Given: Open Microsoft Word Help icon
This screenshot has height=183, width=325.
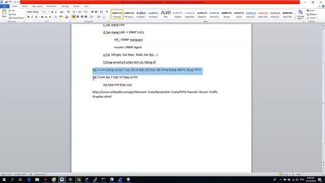Looking at the screenshot, I should [x=323, y=6].
